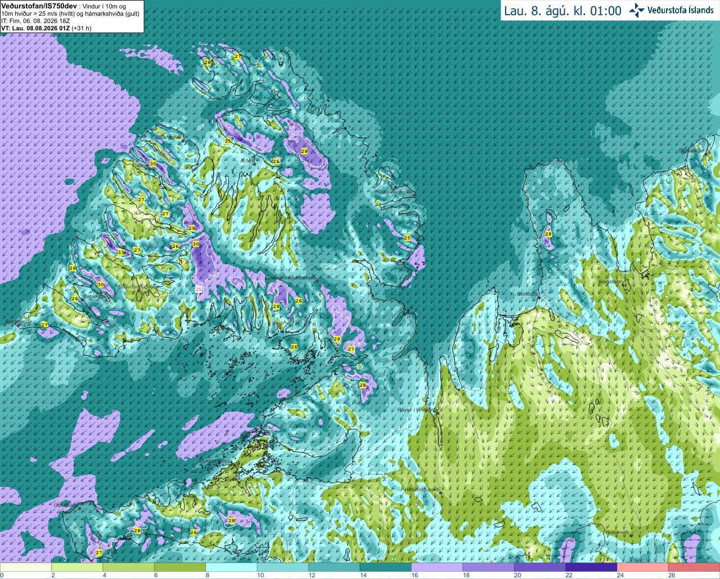
Task: Select the 25 gust marker below Gjögurflugvöllur
Action: [407, 238]
